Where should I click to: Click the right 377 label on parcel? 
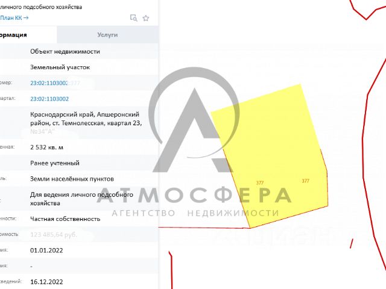(x=305, y=181)
